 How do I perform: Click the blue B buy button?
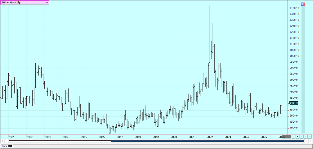(x=302, y=4)
